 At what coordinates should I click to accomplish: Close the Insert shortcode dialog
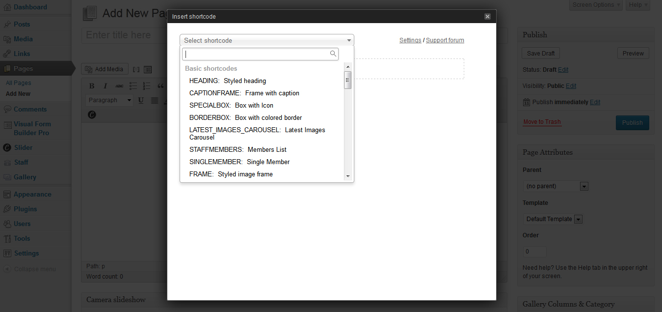coord(487,16)
